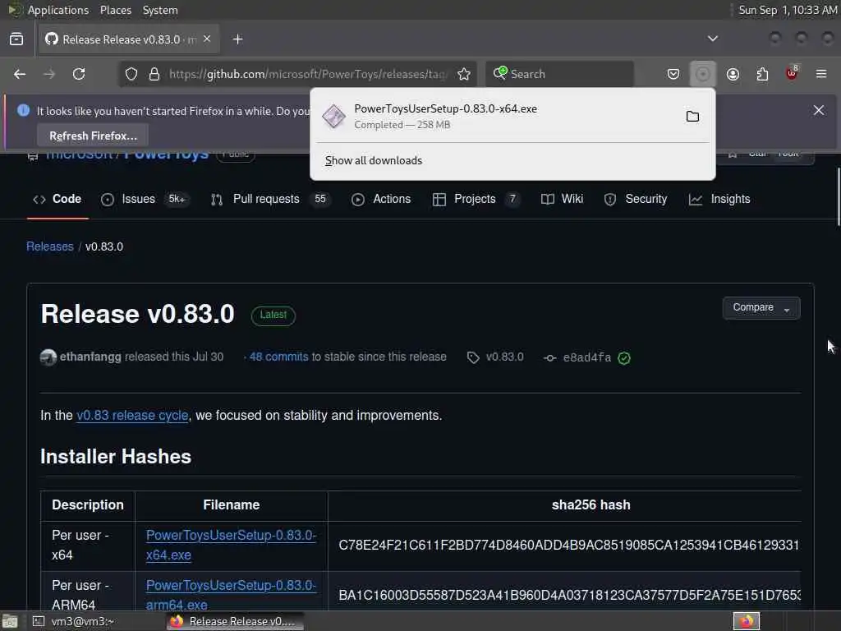Dismiss the Firefox notification bar
841x631 pixels.
point(819,111)
